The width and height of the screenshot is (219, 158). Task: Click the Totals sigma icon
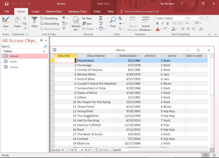pyautogui.click(x=101, y=18)
